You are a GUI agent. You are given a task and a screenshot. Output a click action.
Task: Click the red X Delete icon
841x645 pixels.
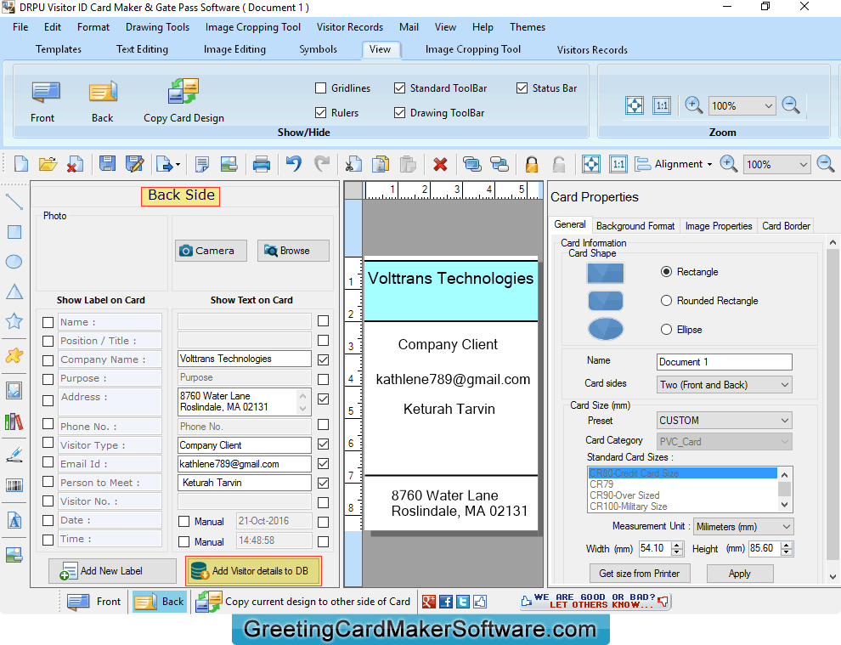pos(440,164)
